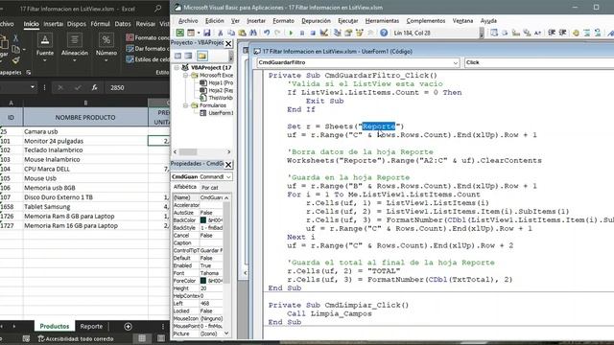
Task: Save the VBA project with the disk icon
Action: 207,33
